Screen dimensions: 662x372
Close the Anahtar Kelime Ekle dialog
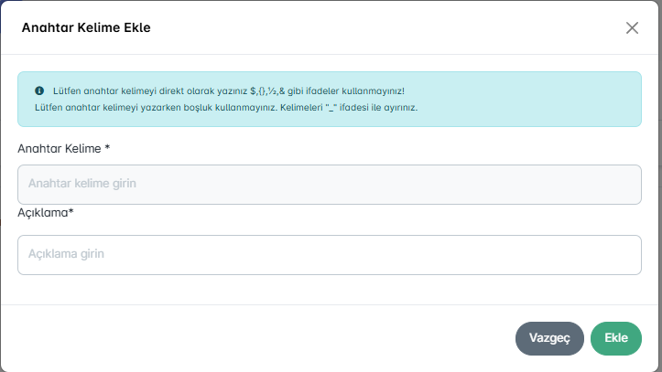click(x=632, y=27)
